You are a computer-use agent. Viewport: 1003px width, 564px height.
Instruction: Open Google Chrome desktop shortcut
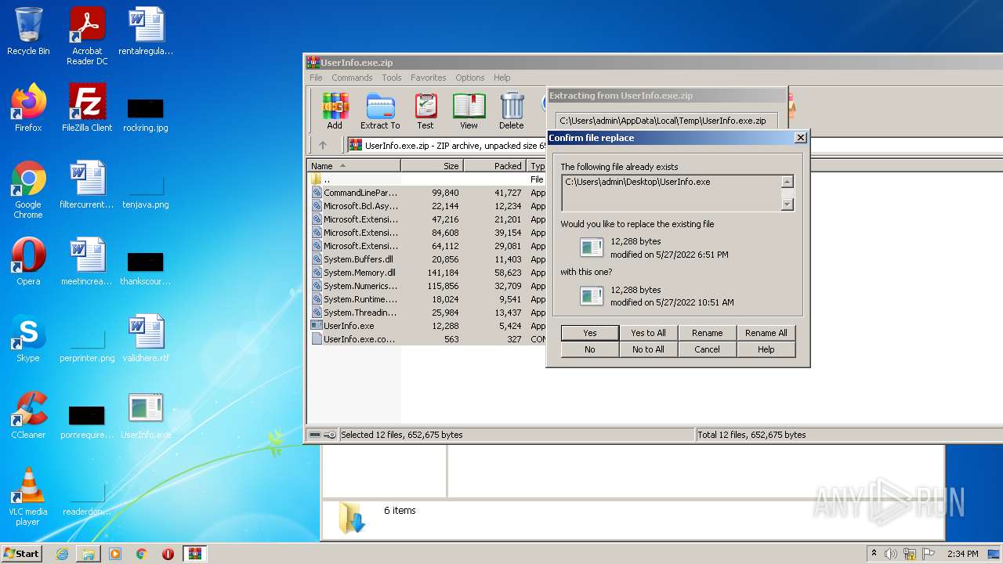coord(28,190)
